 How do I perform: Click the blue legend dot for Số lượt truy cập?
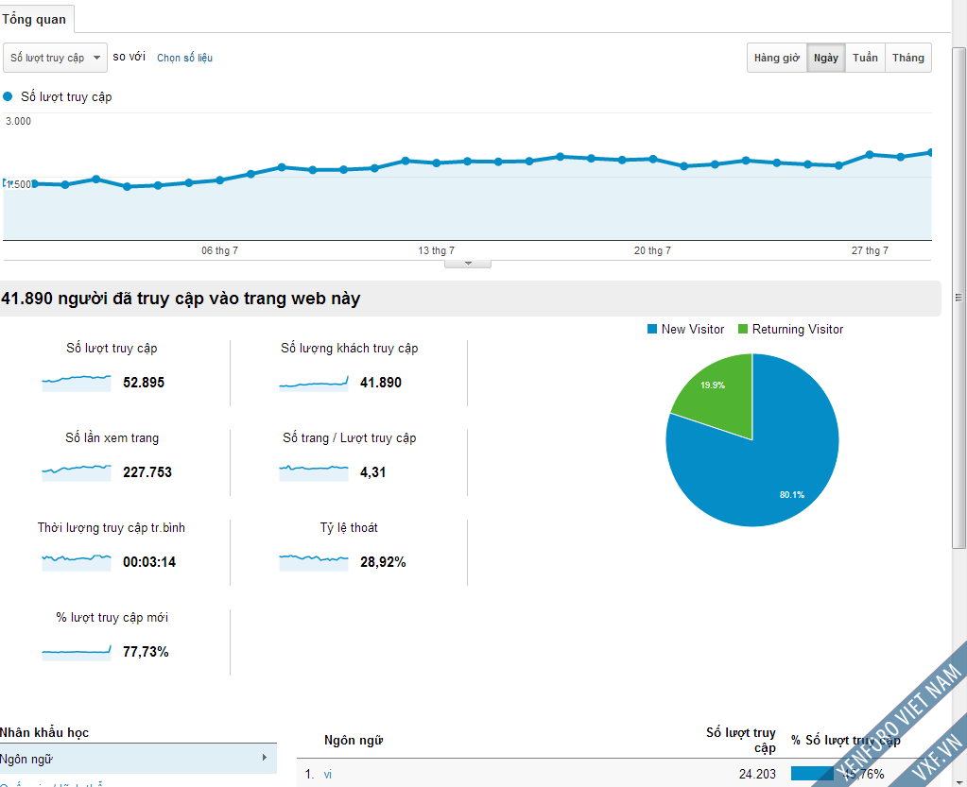8,96
